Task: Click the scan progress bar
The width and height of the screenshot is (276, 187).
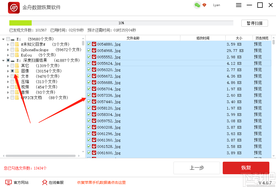Action: pos(121,23)
